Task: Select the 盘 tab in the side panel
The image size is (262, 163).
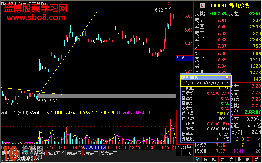Action: (x=222, y=159)
